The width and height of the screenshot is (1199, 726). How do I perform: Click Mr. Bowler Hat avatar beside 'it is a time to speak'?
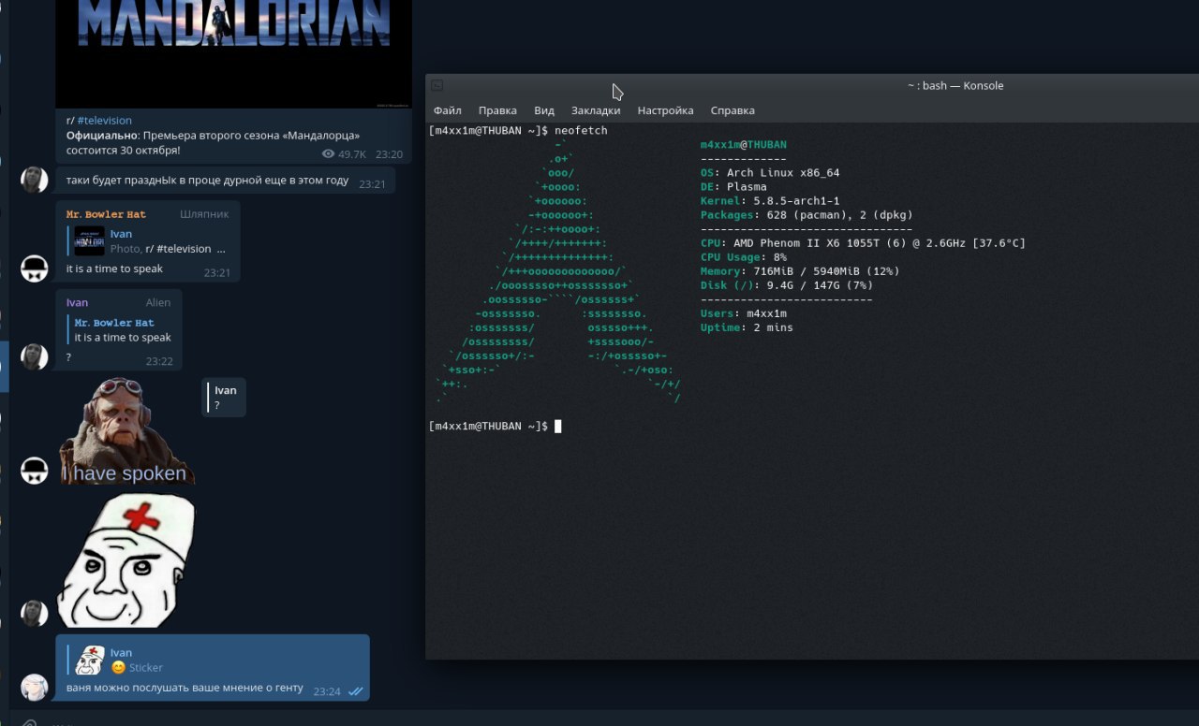(35, 269)
